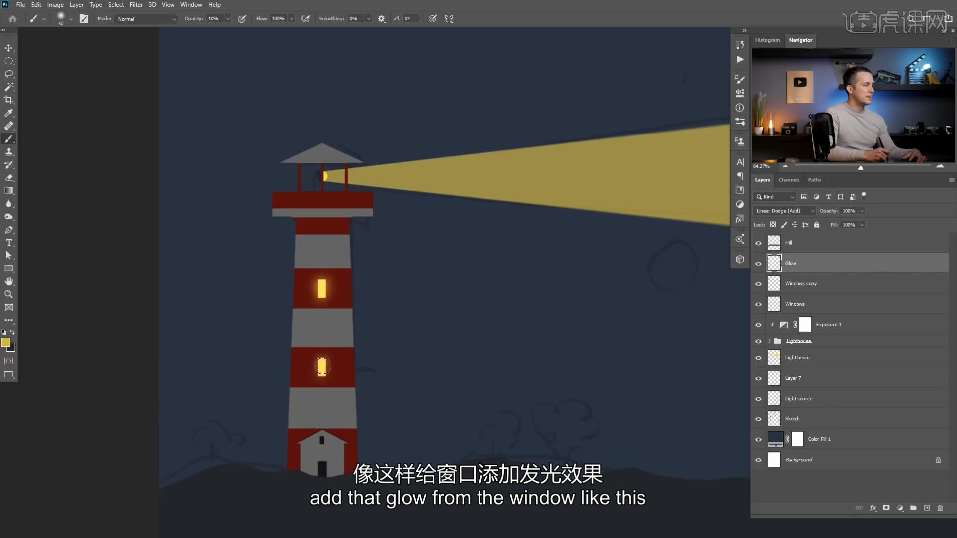Toggle visibility of Color Fill 1 layer
Viewport: 957px width, 538px height.
point(759,439)
